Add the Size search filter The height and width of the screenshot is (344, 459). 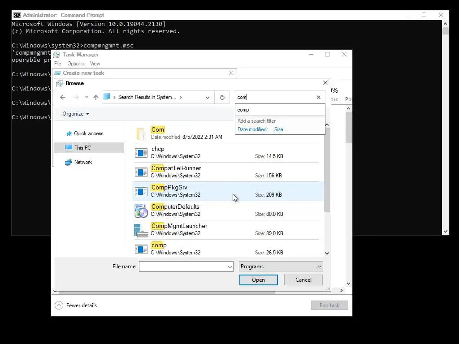point(279,129)
